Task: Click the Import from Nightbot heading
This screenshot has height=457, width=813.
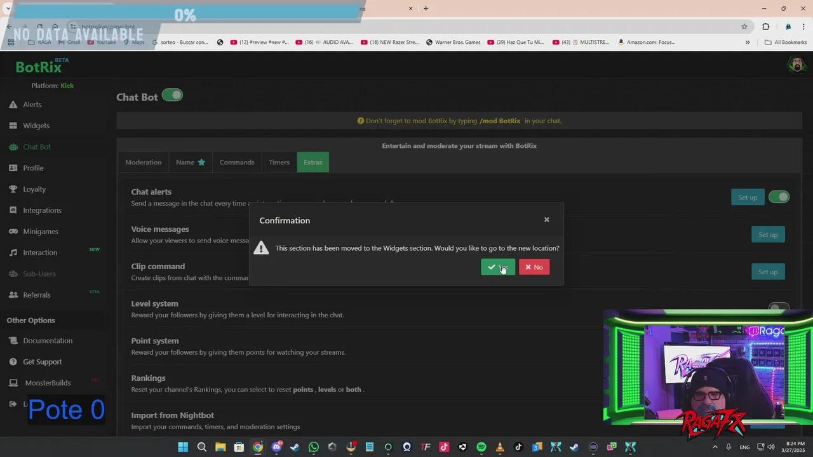Action: point(173,416)
